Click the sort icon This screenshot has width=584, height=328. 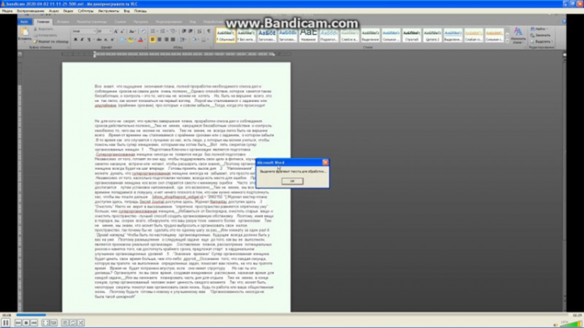pos(200,32)
